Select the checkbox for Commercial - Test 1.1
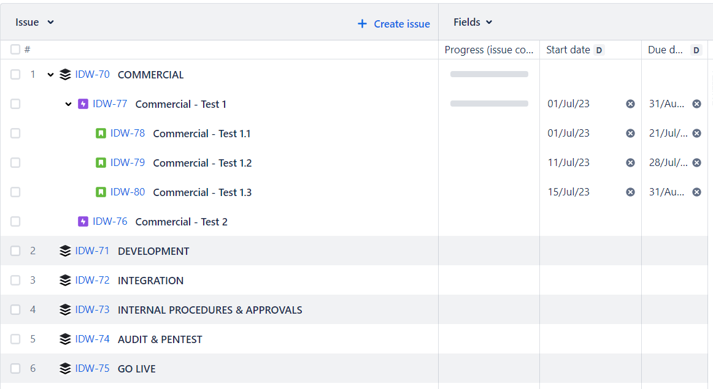 [x=15, y=134]
